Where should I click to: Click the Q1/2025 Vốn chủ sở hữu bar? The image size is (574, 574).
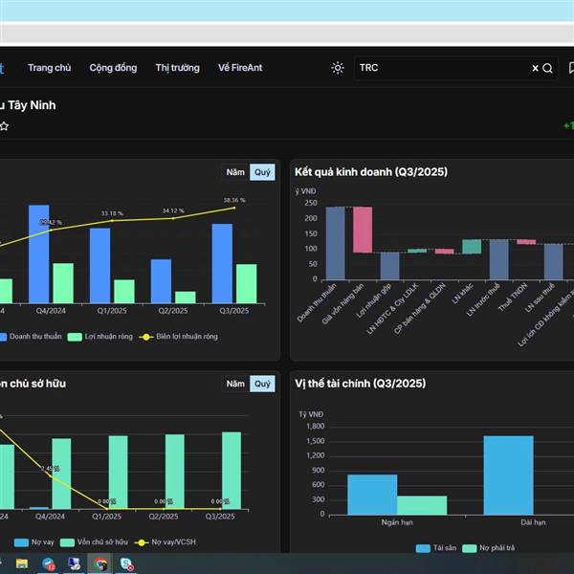[x=119, y=473]
